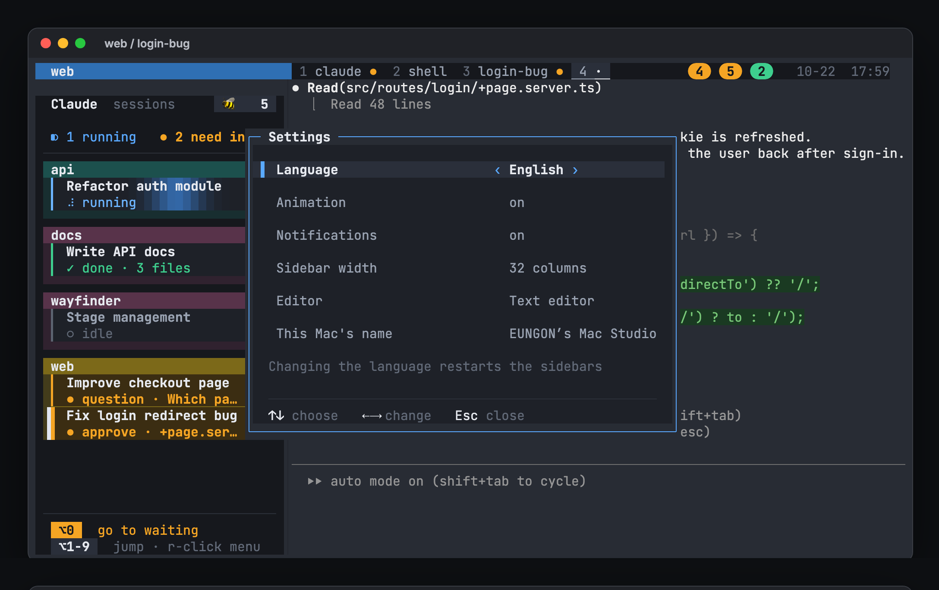The width and height of the screenshot is (939, 590).
Task: Switch to next language with right chevron
Action: [x=575, y=170]
